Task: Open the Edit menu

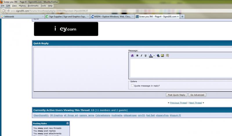Action: (8, 6)
